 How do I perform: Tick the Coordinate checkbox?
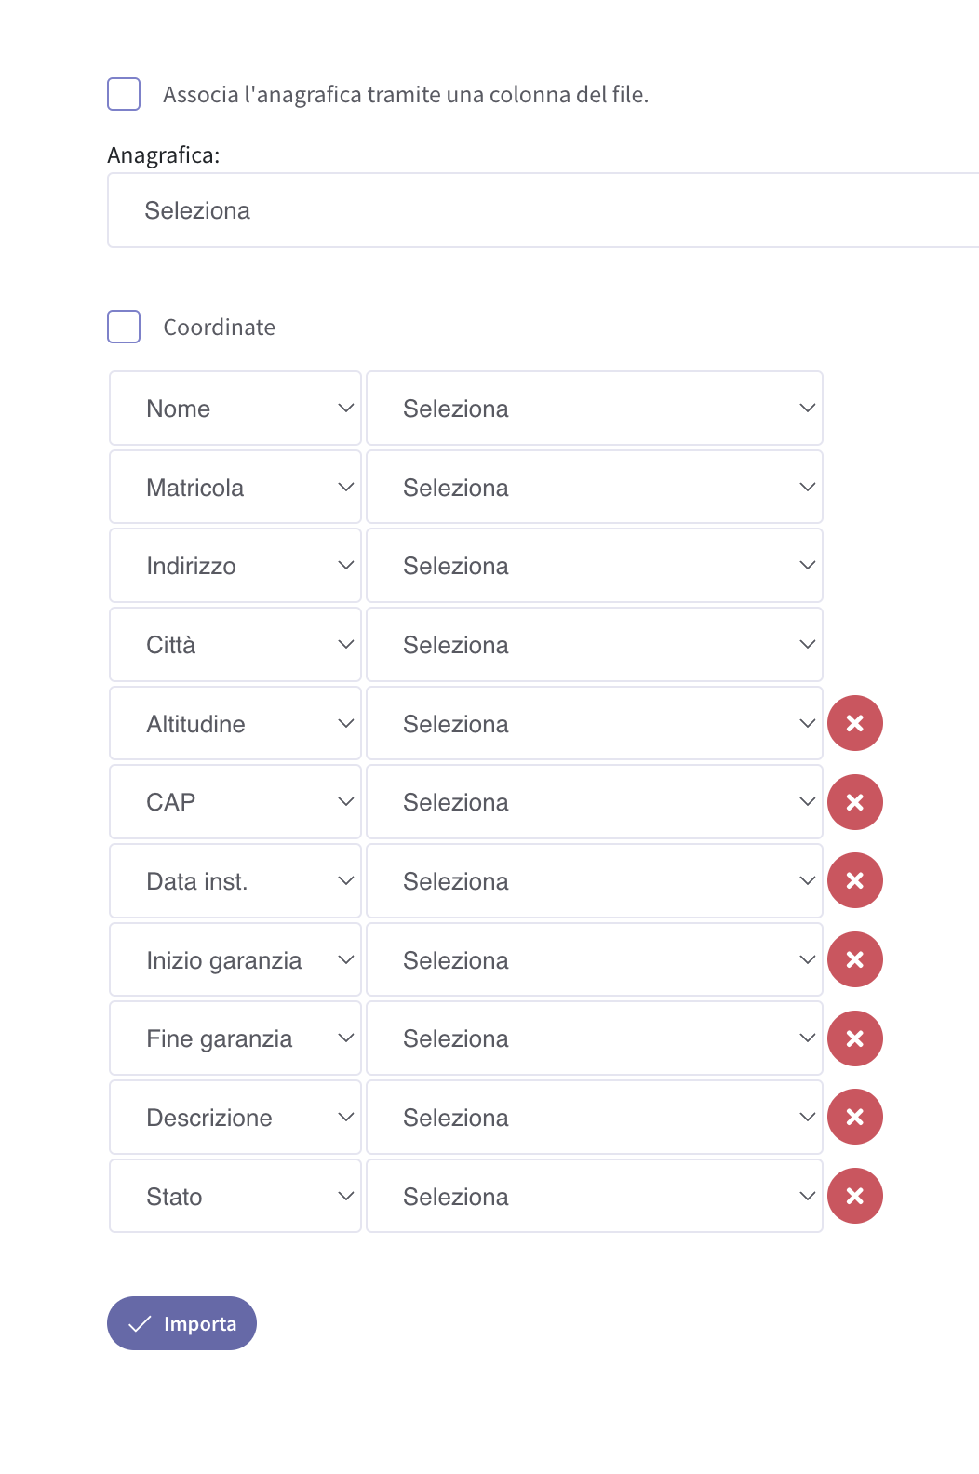point(124,327)
